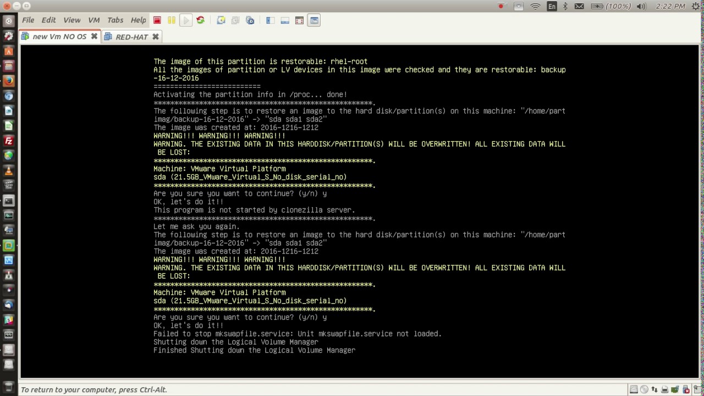Open the Tabs menu
Viewport: 704px width, 396px height.
click(115, 20)
